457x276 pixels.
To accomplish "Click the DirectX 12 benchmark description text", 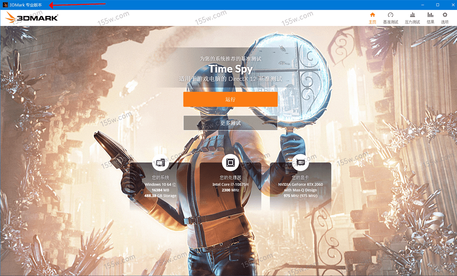I will coord(230,79).
